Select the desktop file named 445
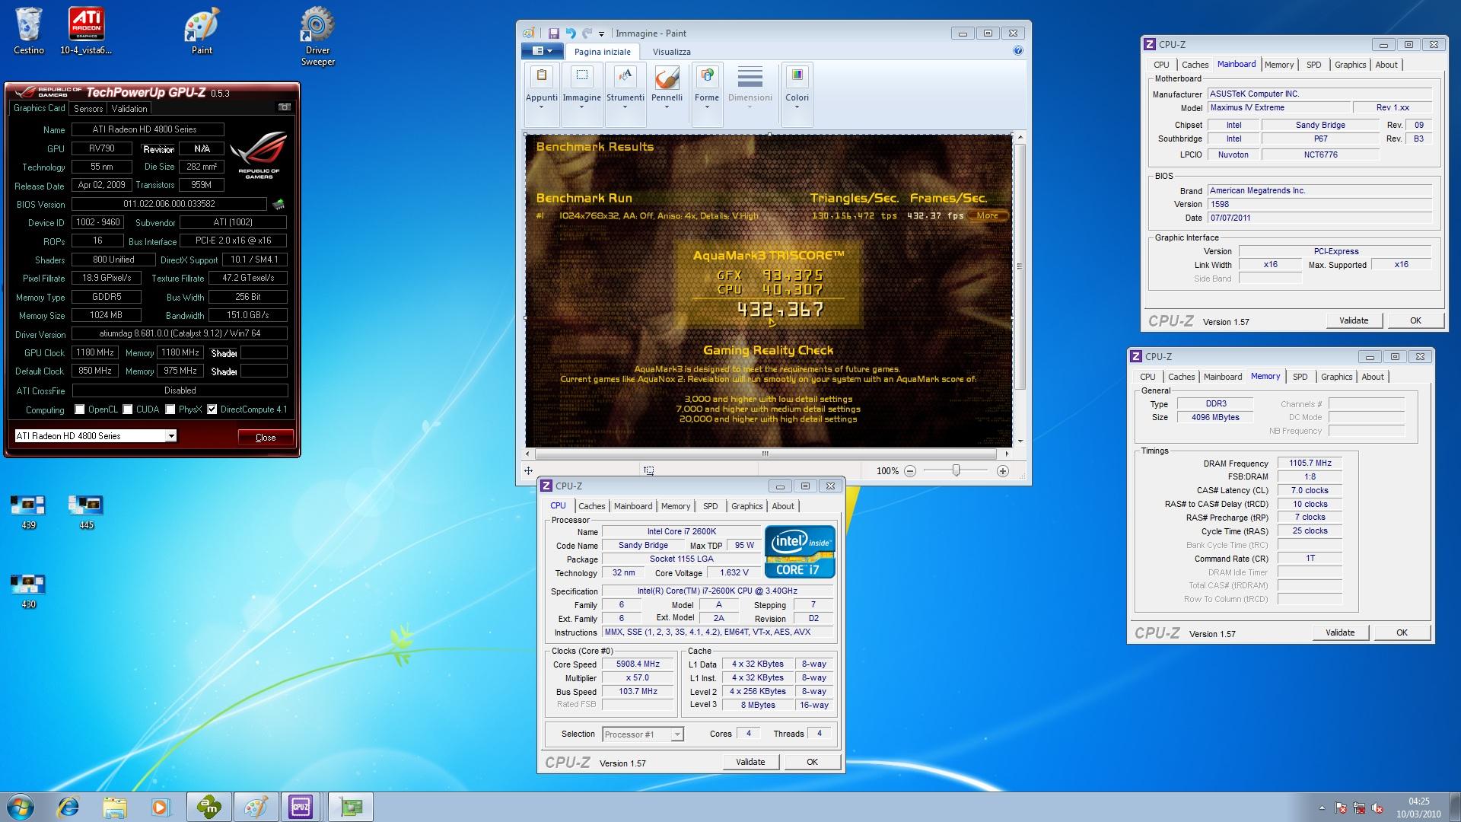Viewport: 1461px width, 822px height. (86, 511)
